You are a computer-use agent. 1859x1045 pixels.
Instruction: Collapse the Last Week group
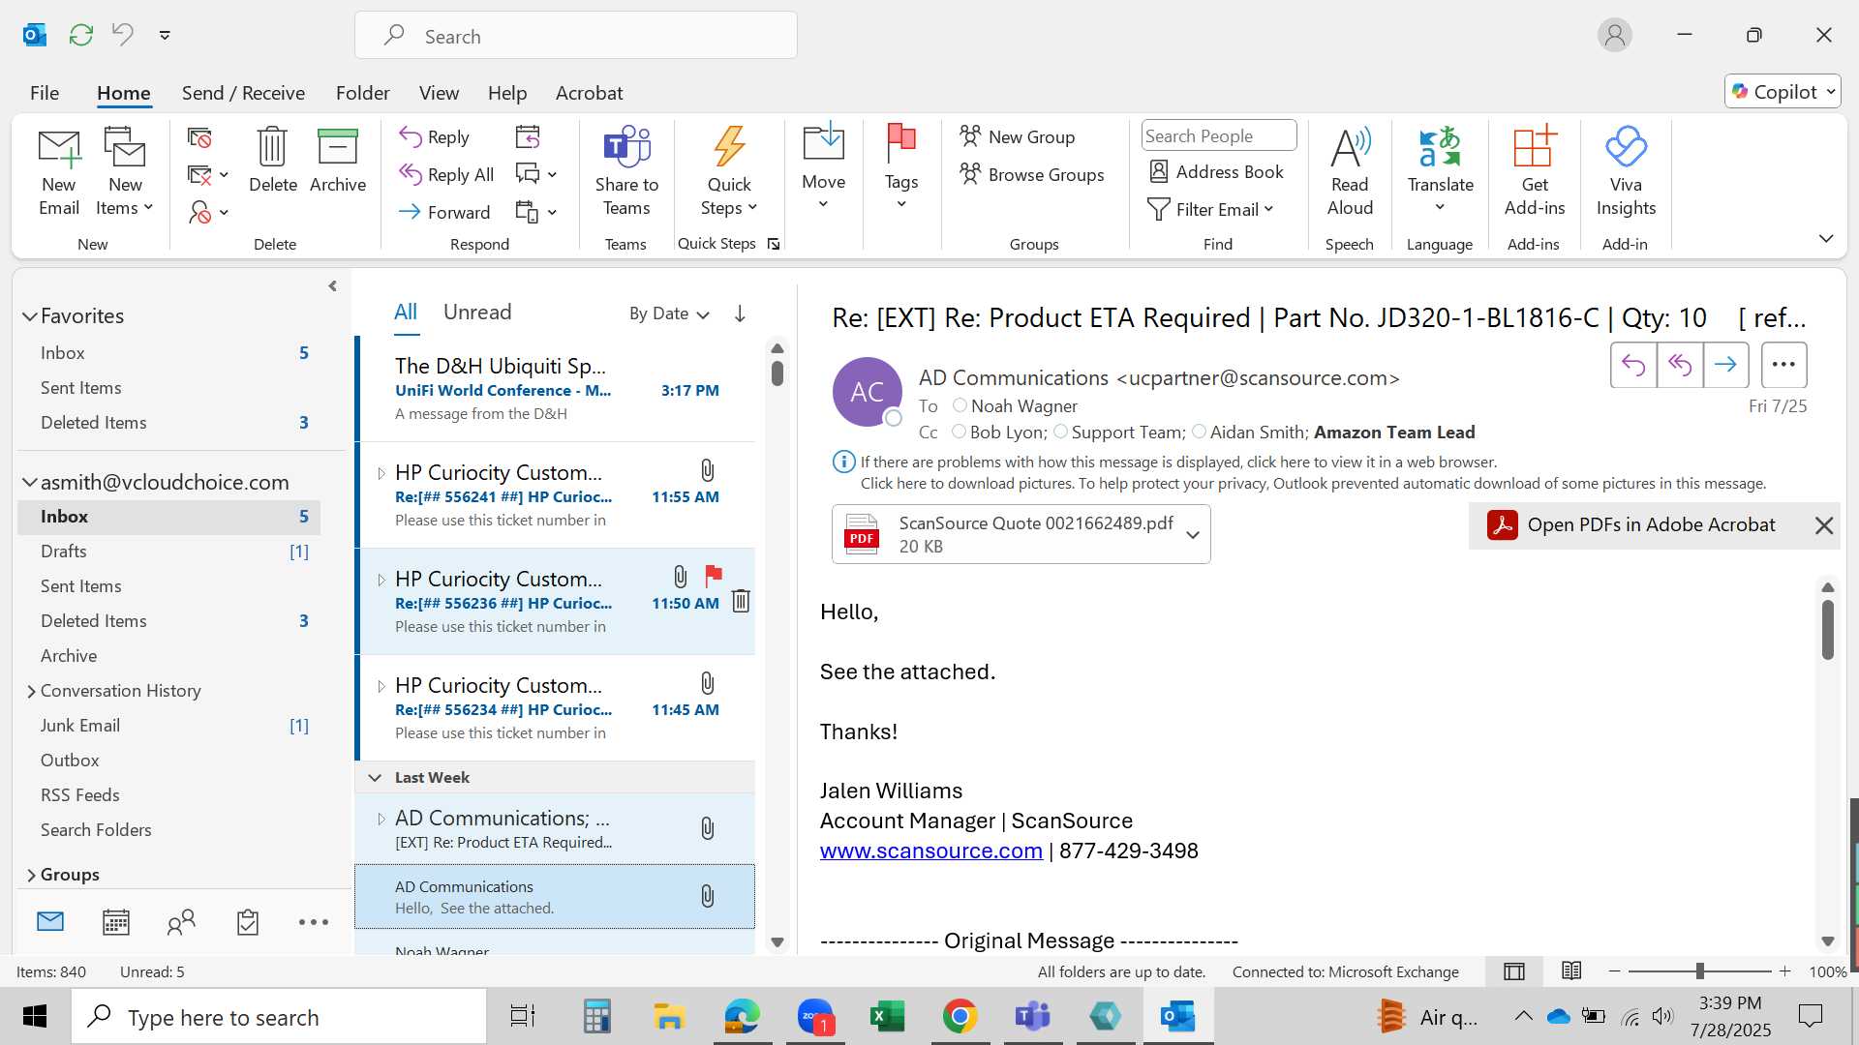tap(375, 778)
